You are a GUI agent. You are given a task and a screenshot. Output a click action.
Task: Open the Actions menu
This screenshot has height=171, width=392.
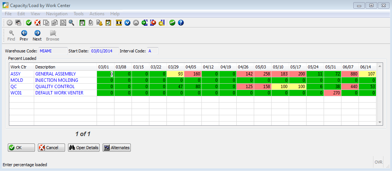pos(97,14)
